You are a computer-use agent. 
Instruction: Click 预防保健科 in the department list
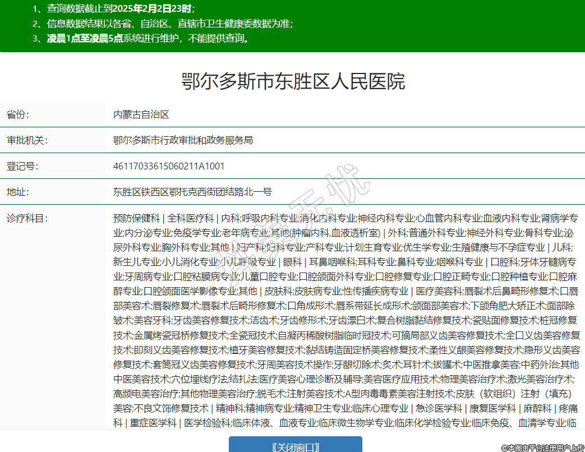pyautogui.click(x=136, y=218)
